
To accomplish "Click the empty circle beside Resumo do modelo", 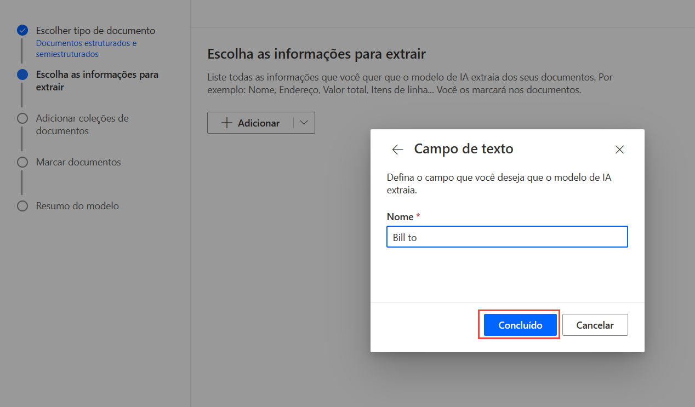I will pyautogui.click(x=22, y=206).
